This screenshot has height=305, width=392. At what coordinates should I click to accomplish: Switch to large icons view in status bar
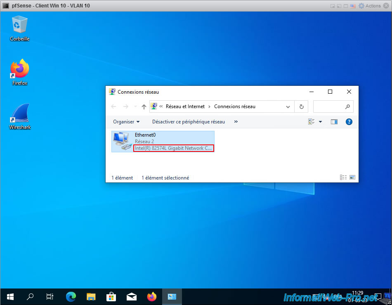(x=352, y=177)
